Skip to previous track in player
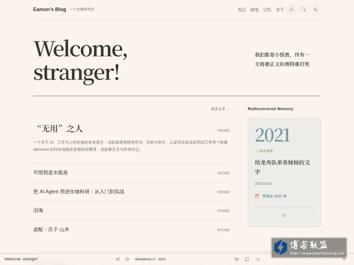Viewport: 354px width, 265px height. coord(117,259)
